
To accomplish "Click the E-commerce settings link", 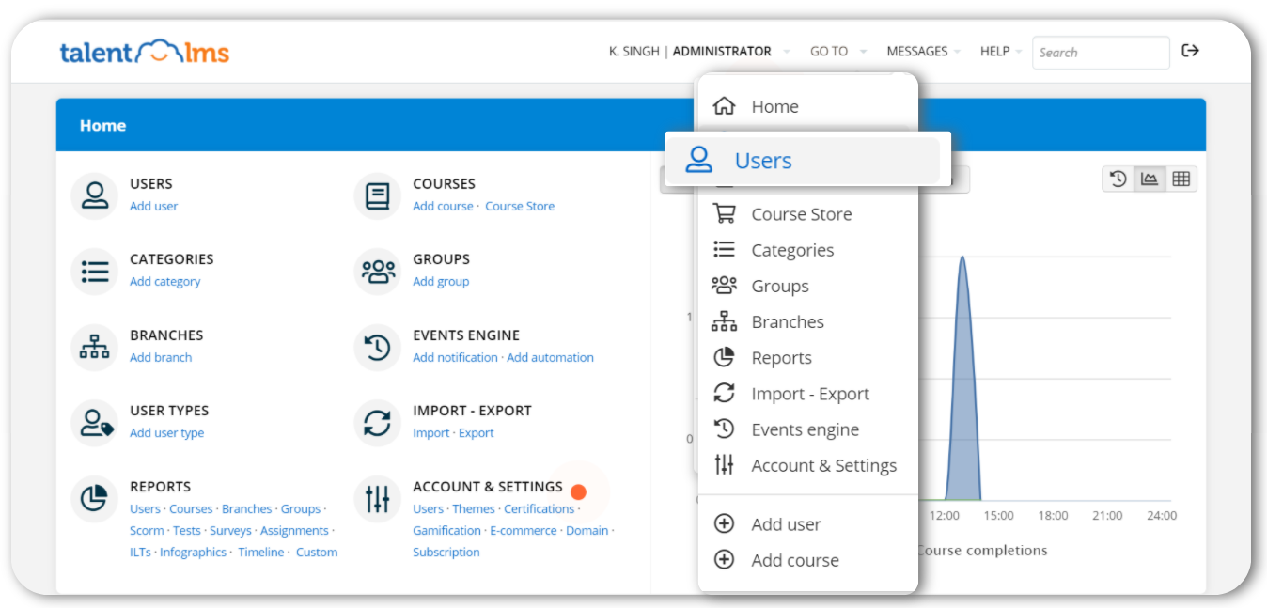I will [x=523, y=530].
